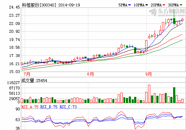Click the 16.21 price axis label
186x130 pixels.
14,64
